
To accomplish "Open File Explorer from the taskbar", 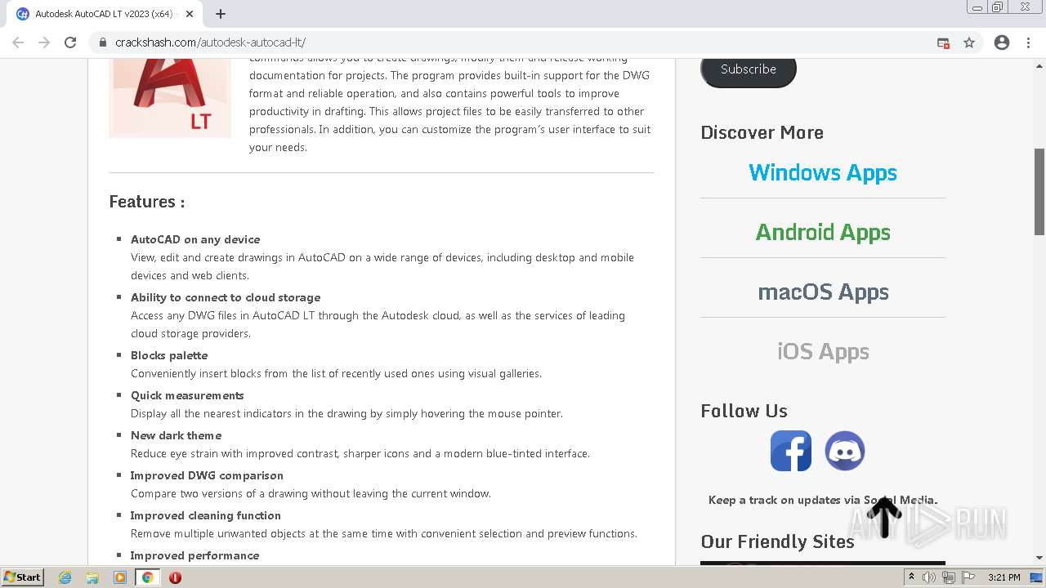I will (x=92, y=577).
